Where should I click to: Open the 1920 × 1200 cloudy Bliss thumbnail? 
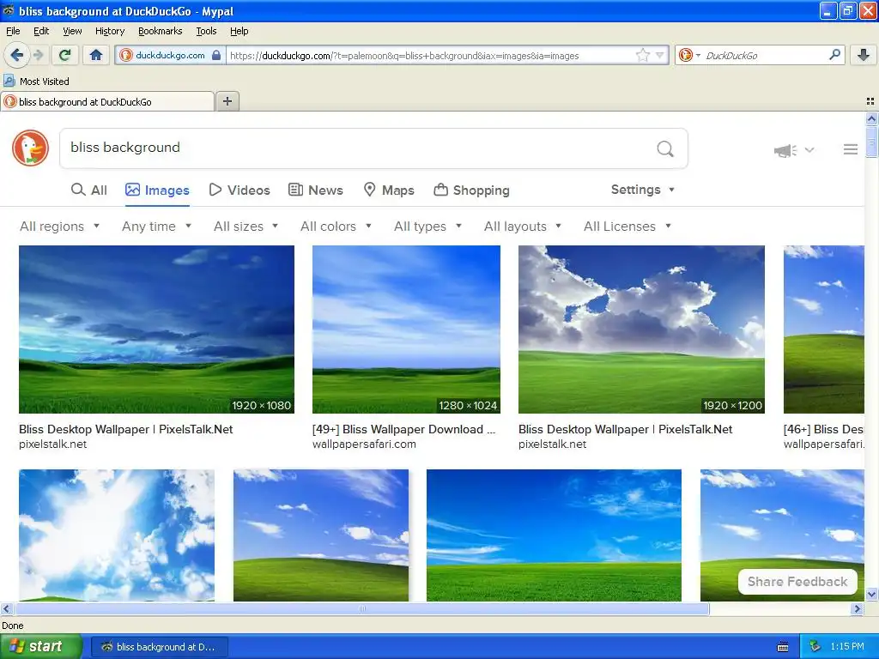(x=641, y=329)
